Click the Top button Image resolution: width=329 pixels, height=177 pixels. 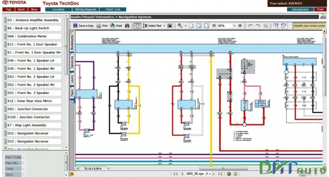click(8, 9)
